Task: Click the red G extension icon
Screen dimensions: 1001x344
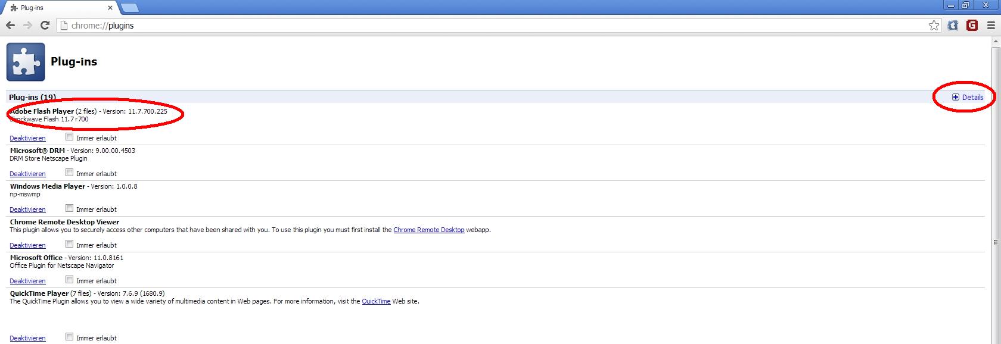Action: point(972,25)
